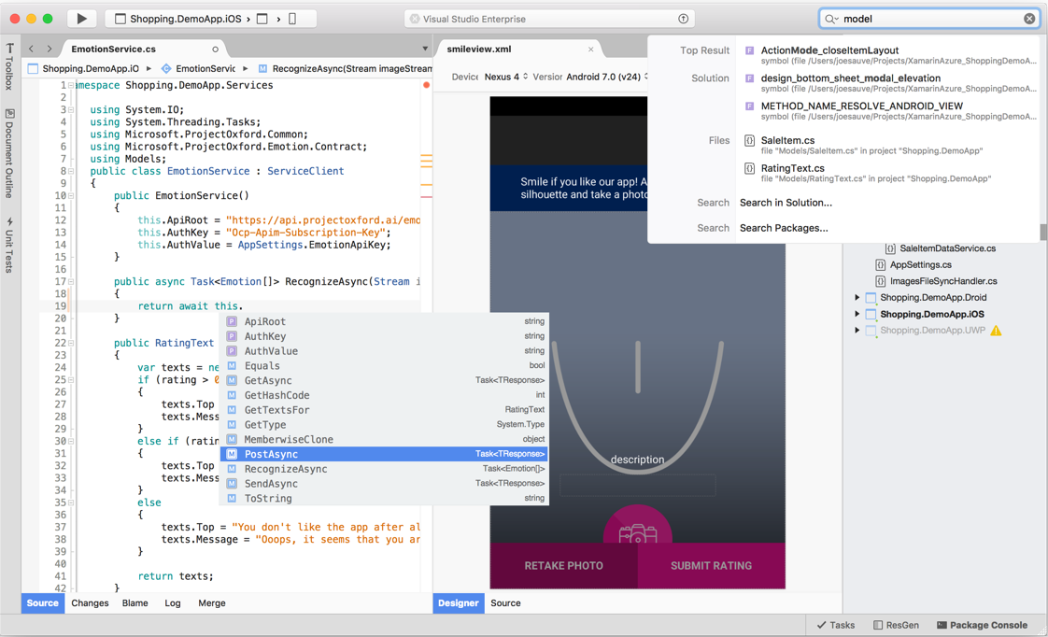1048x637 pixels.
Task: Click Search in Solution... option
Action: click(786, 203)
